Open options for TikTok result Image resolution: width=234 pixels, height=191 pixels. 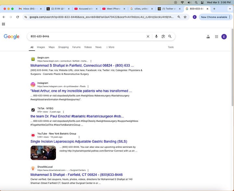63,112
